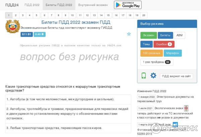Viewport: 201px width, 137px height.
Task: Open settings via the blue gear icon
Action: (x=153, y=75)
